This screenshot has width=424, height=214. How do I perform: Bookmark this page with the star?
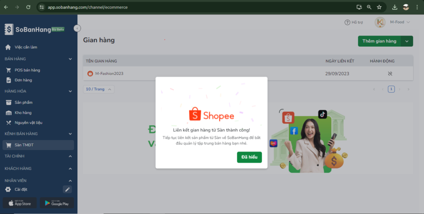(379, 7)
